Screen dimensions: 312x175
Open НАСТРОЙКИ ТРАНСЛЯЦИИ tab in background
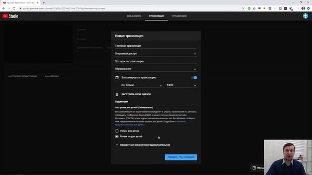point(22,76)
